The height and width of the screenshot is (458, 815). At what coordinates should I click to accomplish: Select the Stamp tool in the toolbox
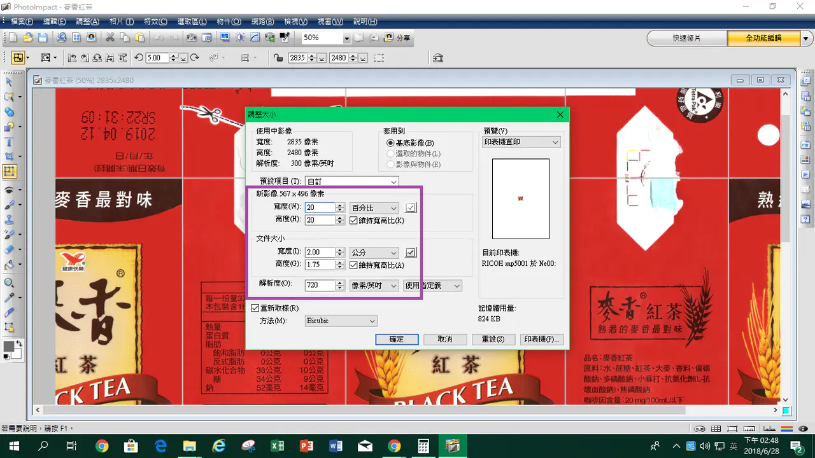click(9, 219)
